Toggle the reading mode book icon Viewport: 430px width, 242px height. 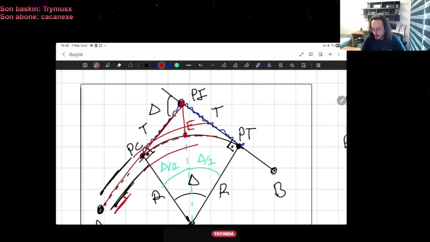(x=311, y=54)
